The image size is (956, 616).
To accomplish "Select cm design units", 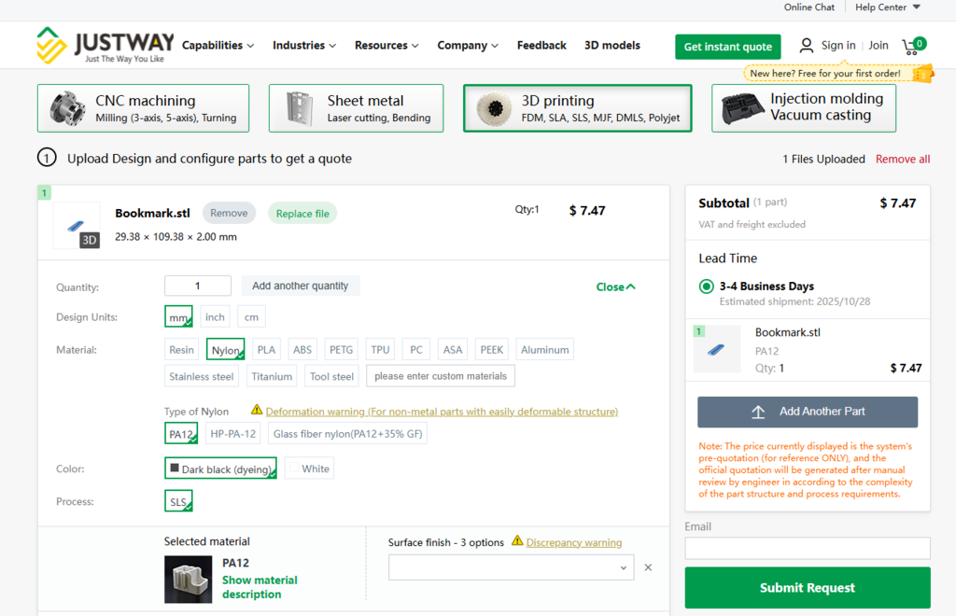I will click(251, 316).
